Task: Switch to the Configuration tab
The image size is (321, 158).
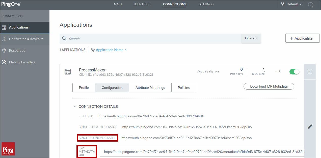Action: [x=112, y=88]
